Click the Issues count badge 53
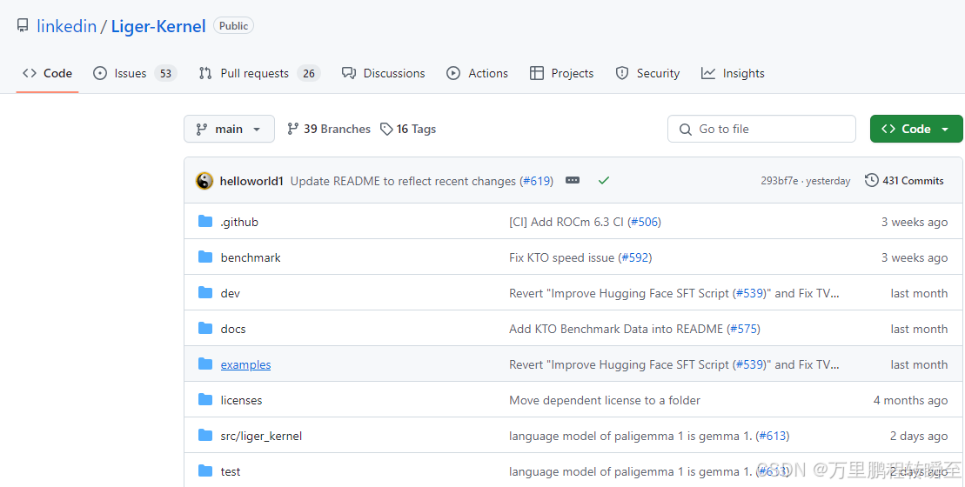 coord(165,73)
